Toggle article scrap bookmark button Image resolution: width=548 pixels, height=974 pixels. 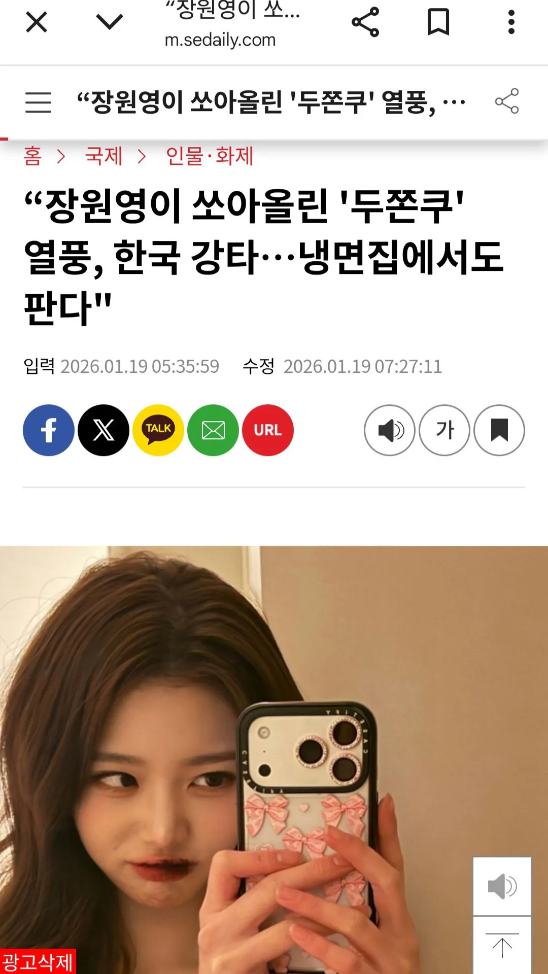coord(499,430)
